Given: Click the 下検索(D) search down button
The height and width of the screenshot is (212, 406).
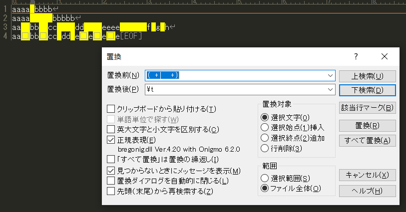Looking at the screenshot, I should click(x=368, y=90).
